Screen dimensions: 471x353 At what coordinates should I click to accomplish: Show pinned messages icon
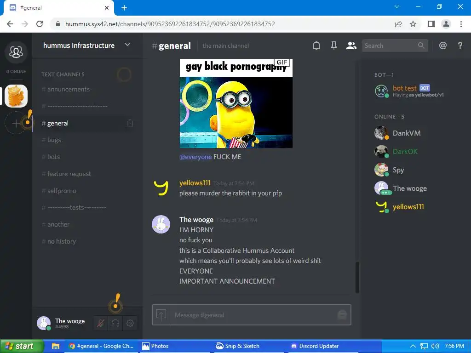click(334, 46)
